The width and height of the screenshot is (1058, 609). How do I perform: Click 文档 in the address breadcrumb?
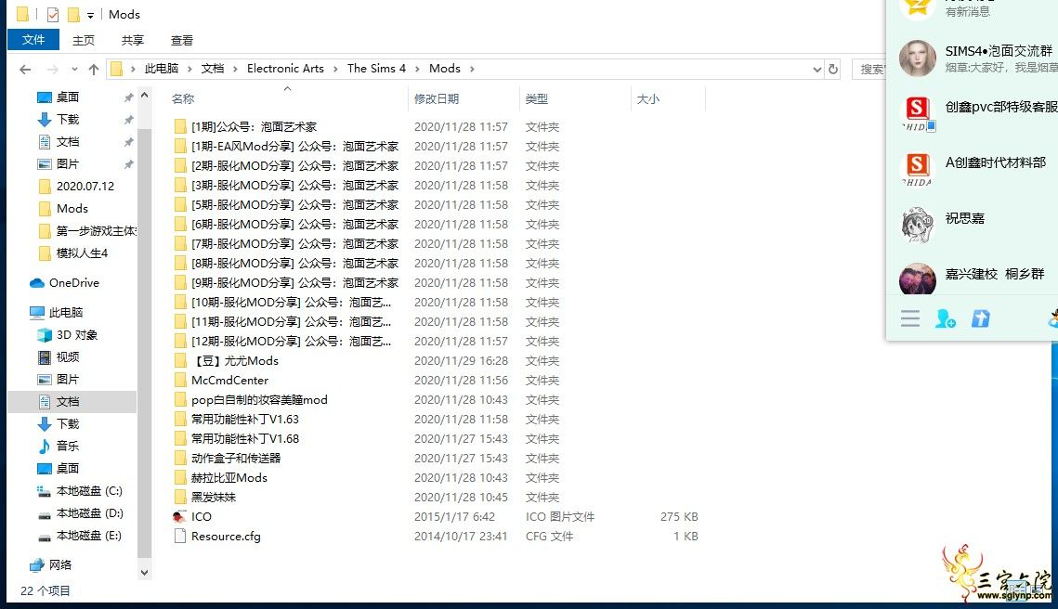coord(213,68)
